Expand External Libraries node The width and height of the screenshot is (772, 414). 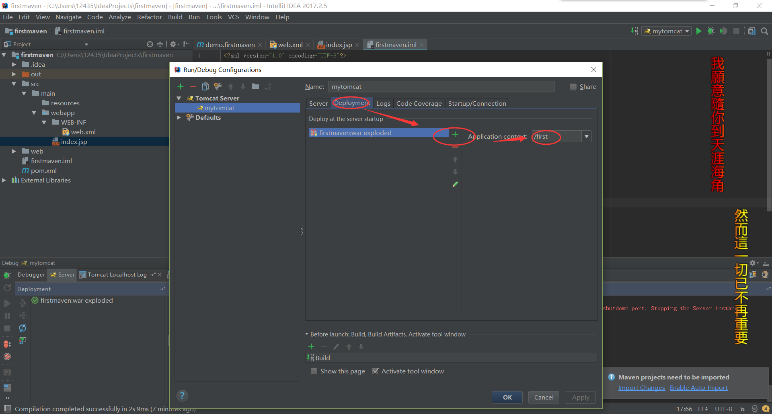coord(4,180)
